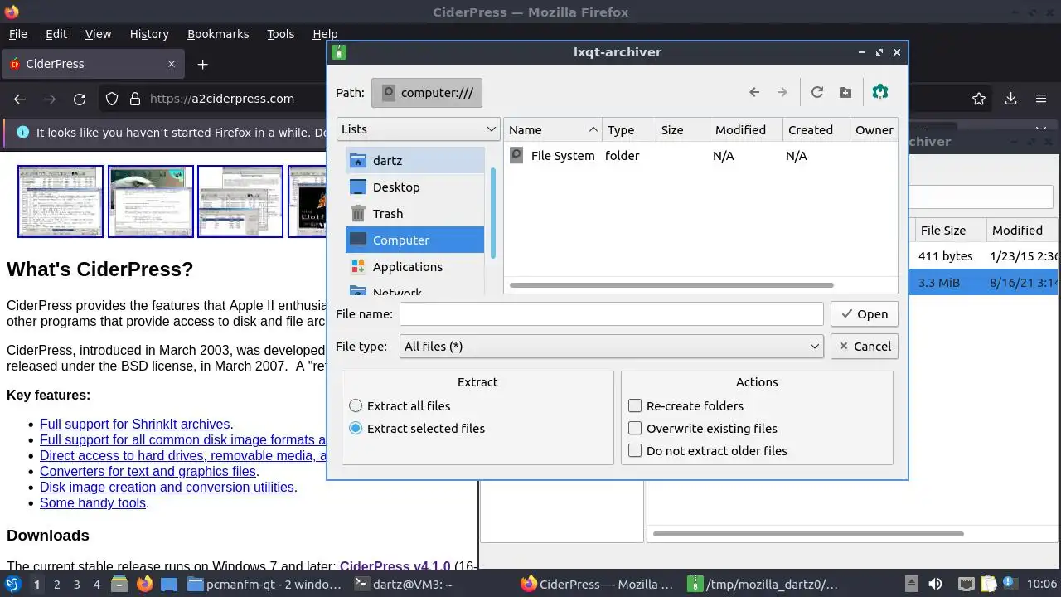The width and height of the screenshot is (1061, 597).
Task: Sort by the Type column header
Action: point(629,130)
